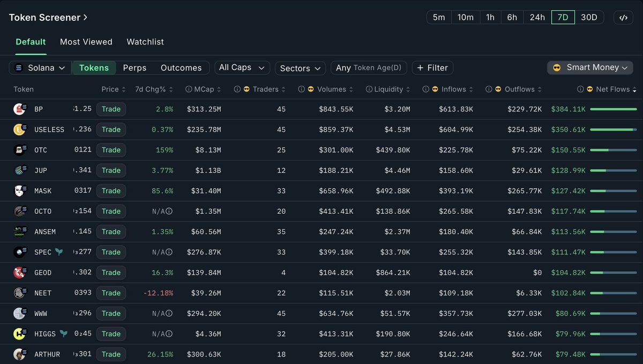Select the Tokens asset type
This screenshot has height=364, width=643.
pyautogui.click(x=94, y=68)
